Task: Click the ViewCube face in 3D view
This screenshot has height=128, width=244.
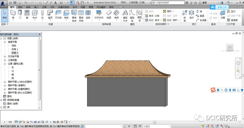Action: point(230,47)
